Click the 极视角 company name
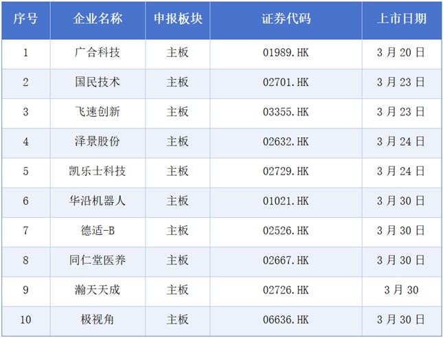 point(98,319)
